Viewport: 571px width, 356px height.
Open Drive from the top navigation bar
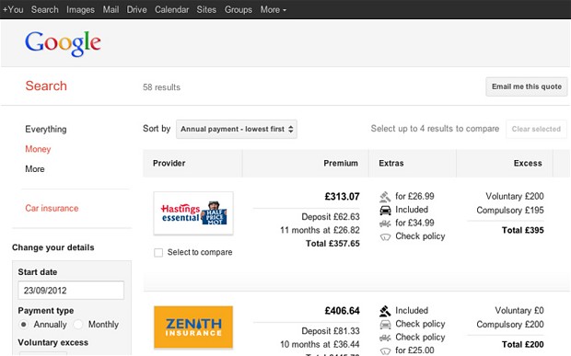coord(136,10)
